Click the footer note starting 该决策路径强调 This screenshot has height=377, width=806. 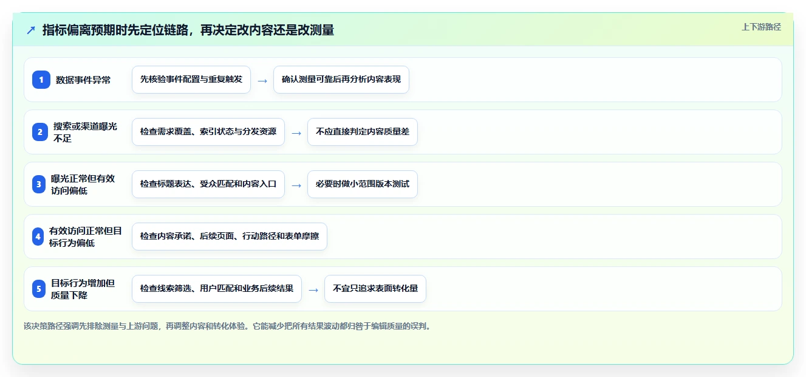(228, 326)
